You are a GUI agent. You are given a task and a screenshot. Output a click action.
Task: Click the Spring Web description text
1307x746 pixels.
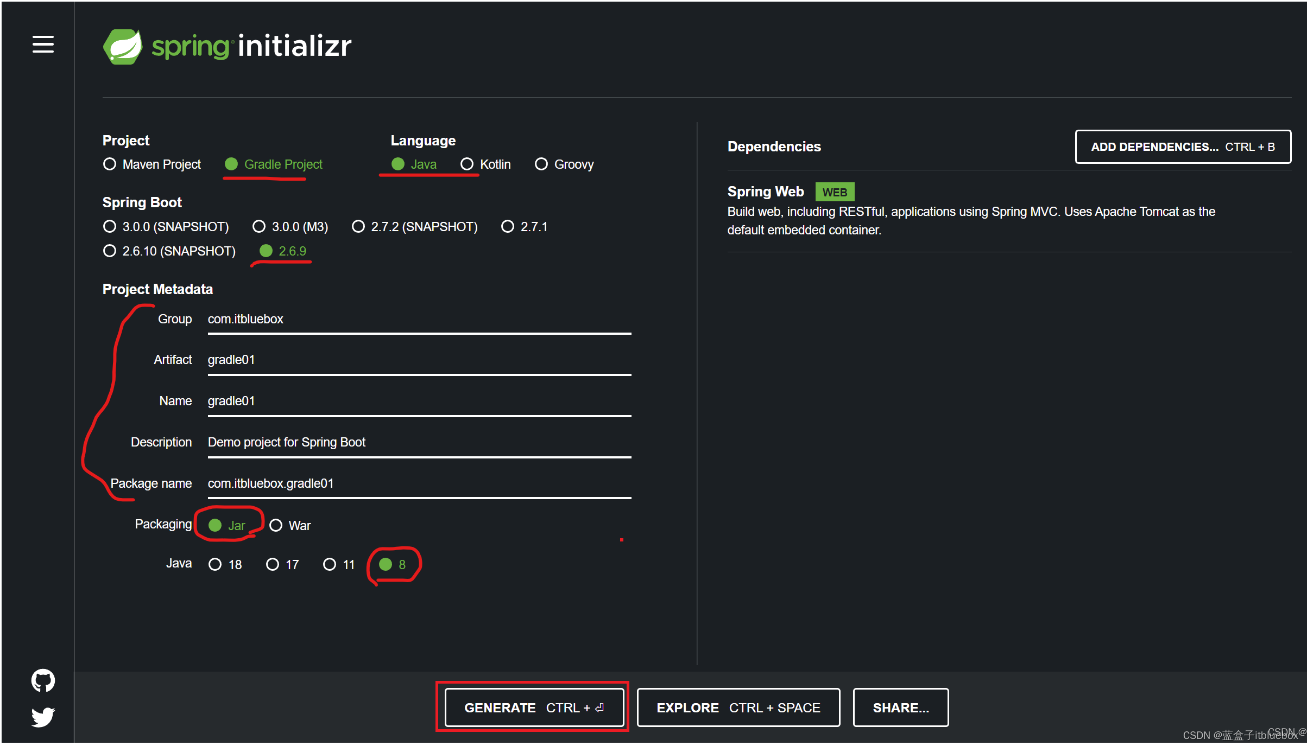tap(971, 221)
